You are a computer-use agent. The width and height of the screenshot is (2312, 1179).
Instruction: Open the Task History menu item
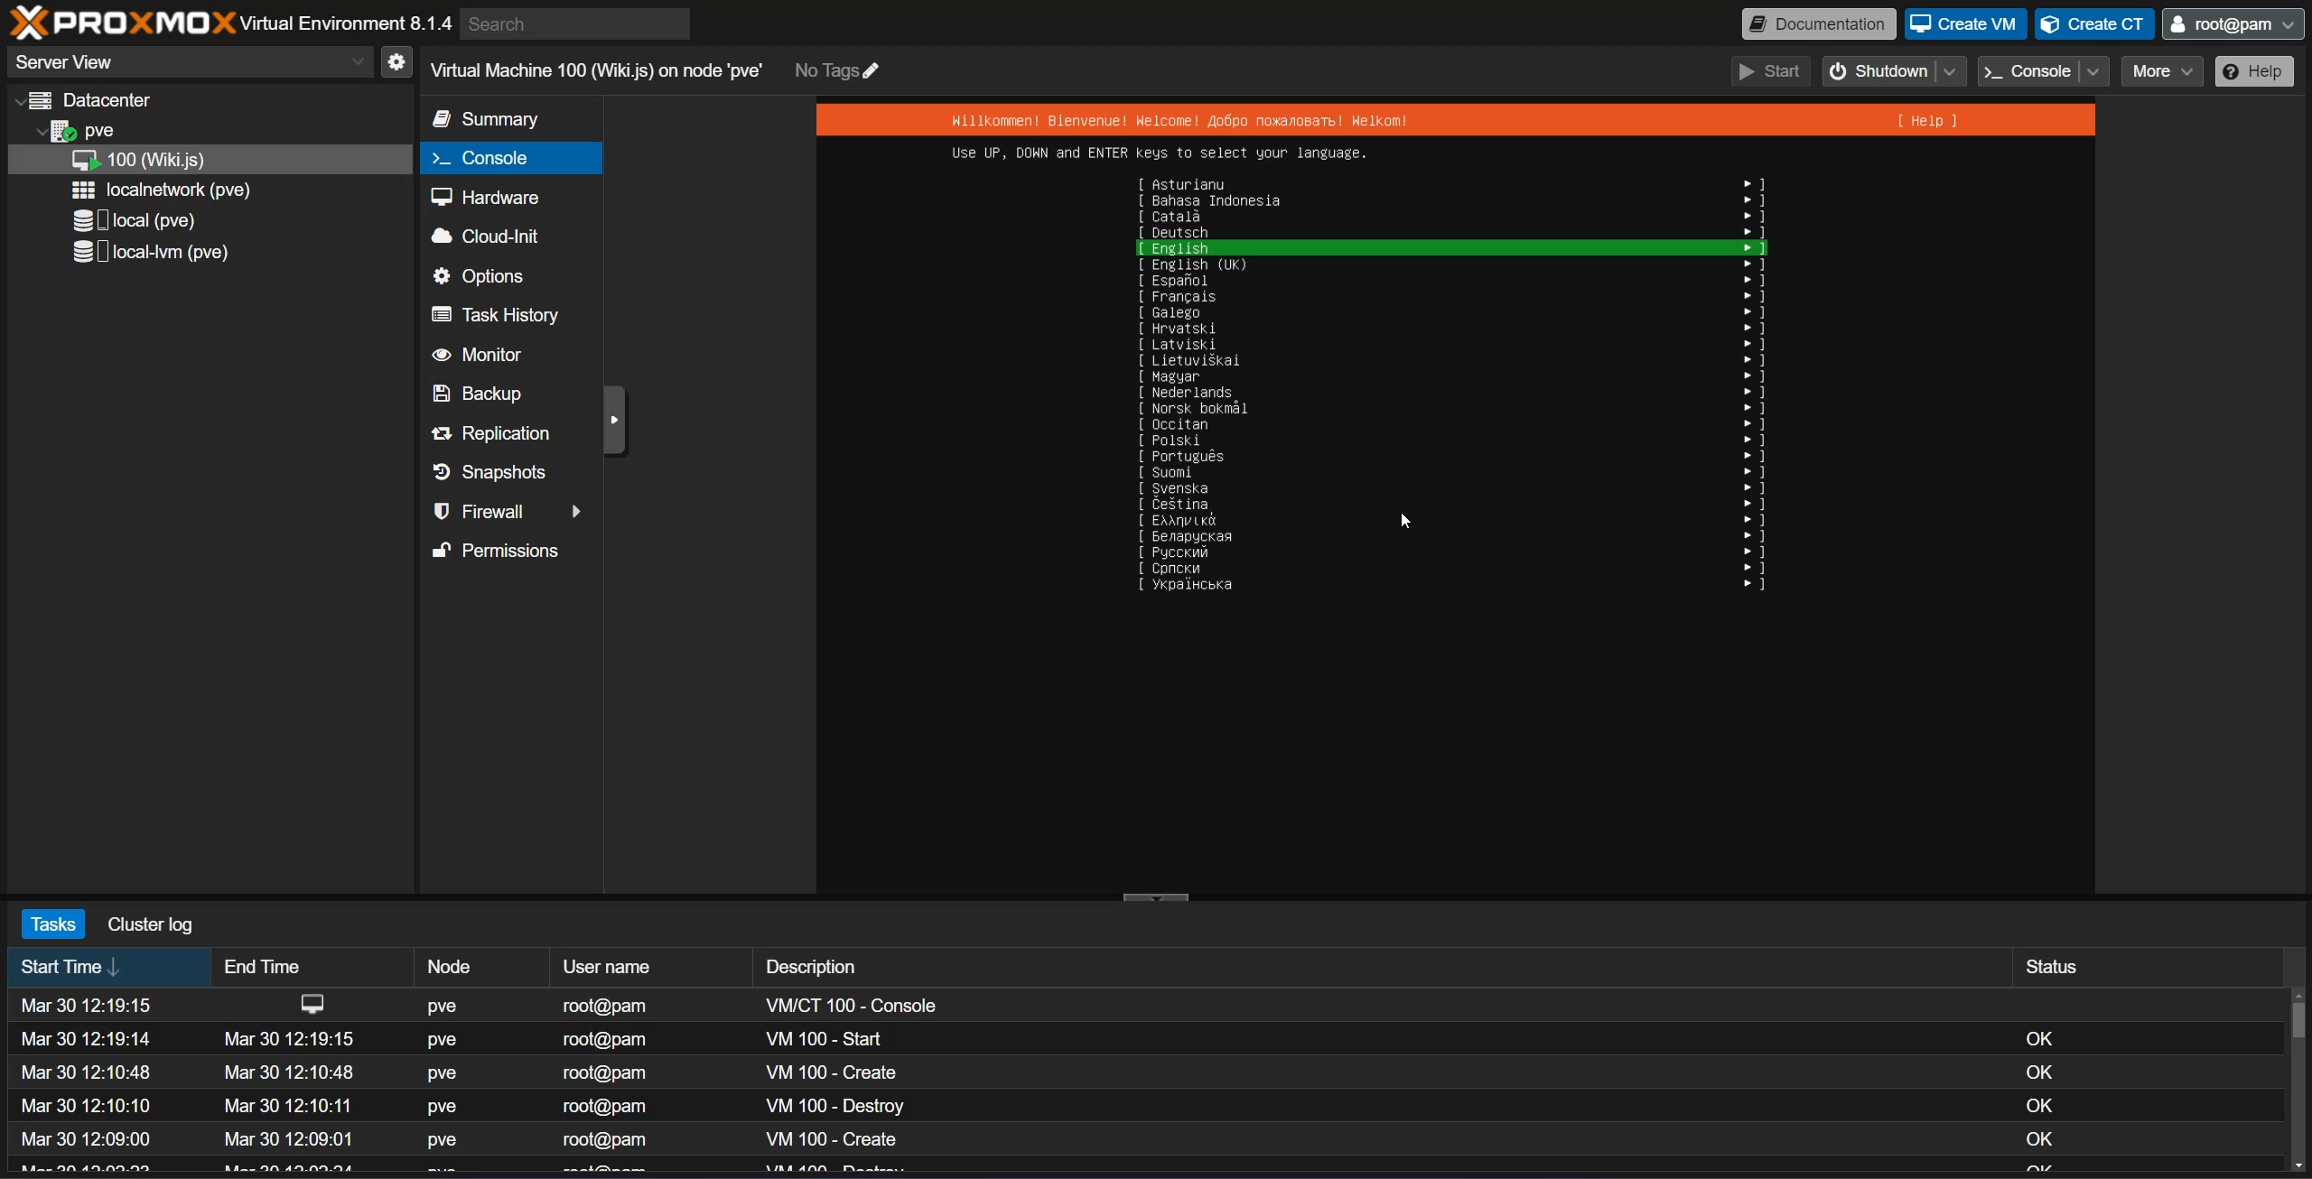tap(508, 315)
